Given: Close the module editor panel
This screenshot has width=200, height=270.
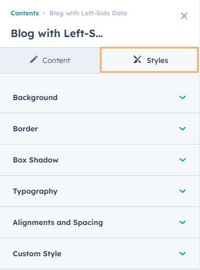Looking at the screenshot, I should (184, 16).
